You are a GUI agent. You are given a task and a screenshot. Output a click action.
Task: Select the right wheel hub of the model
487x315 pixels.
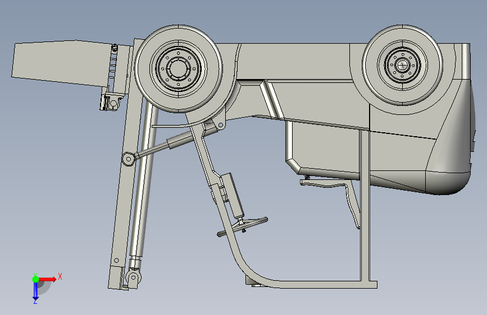point(402,65)
